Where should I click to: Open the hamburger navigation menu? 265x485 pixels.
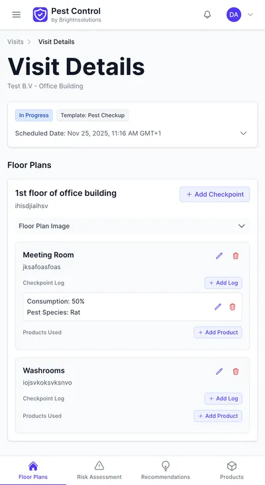17,15
